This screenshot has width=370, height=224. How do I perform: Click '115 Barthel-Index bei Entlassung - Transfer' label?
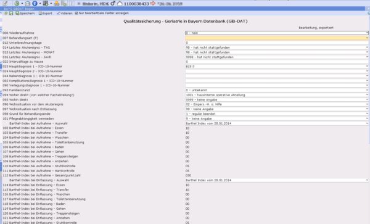click(x=36, y=189)
